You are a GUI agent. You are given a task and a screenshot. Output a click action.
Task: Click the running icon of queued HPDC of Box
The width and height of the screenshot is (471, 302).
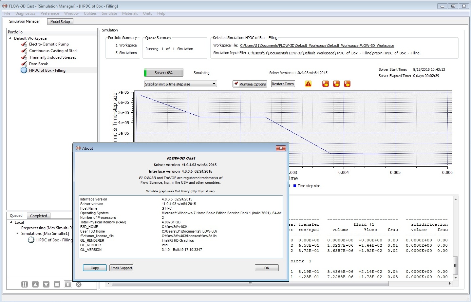(x=31, y=240)
